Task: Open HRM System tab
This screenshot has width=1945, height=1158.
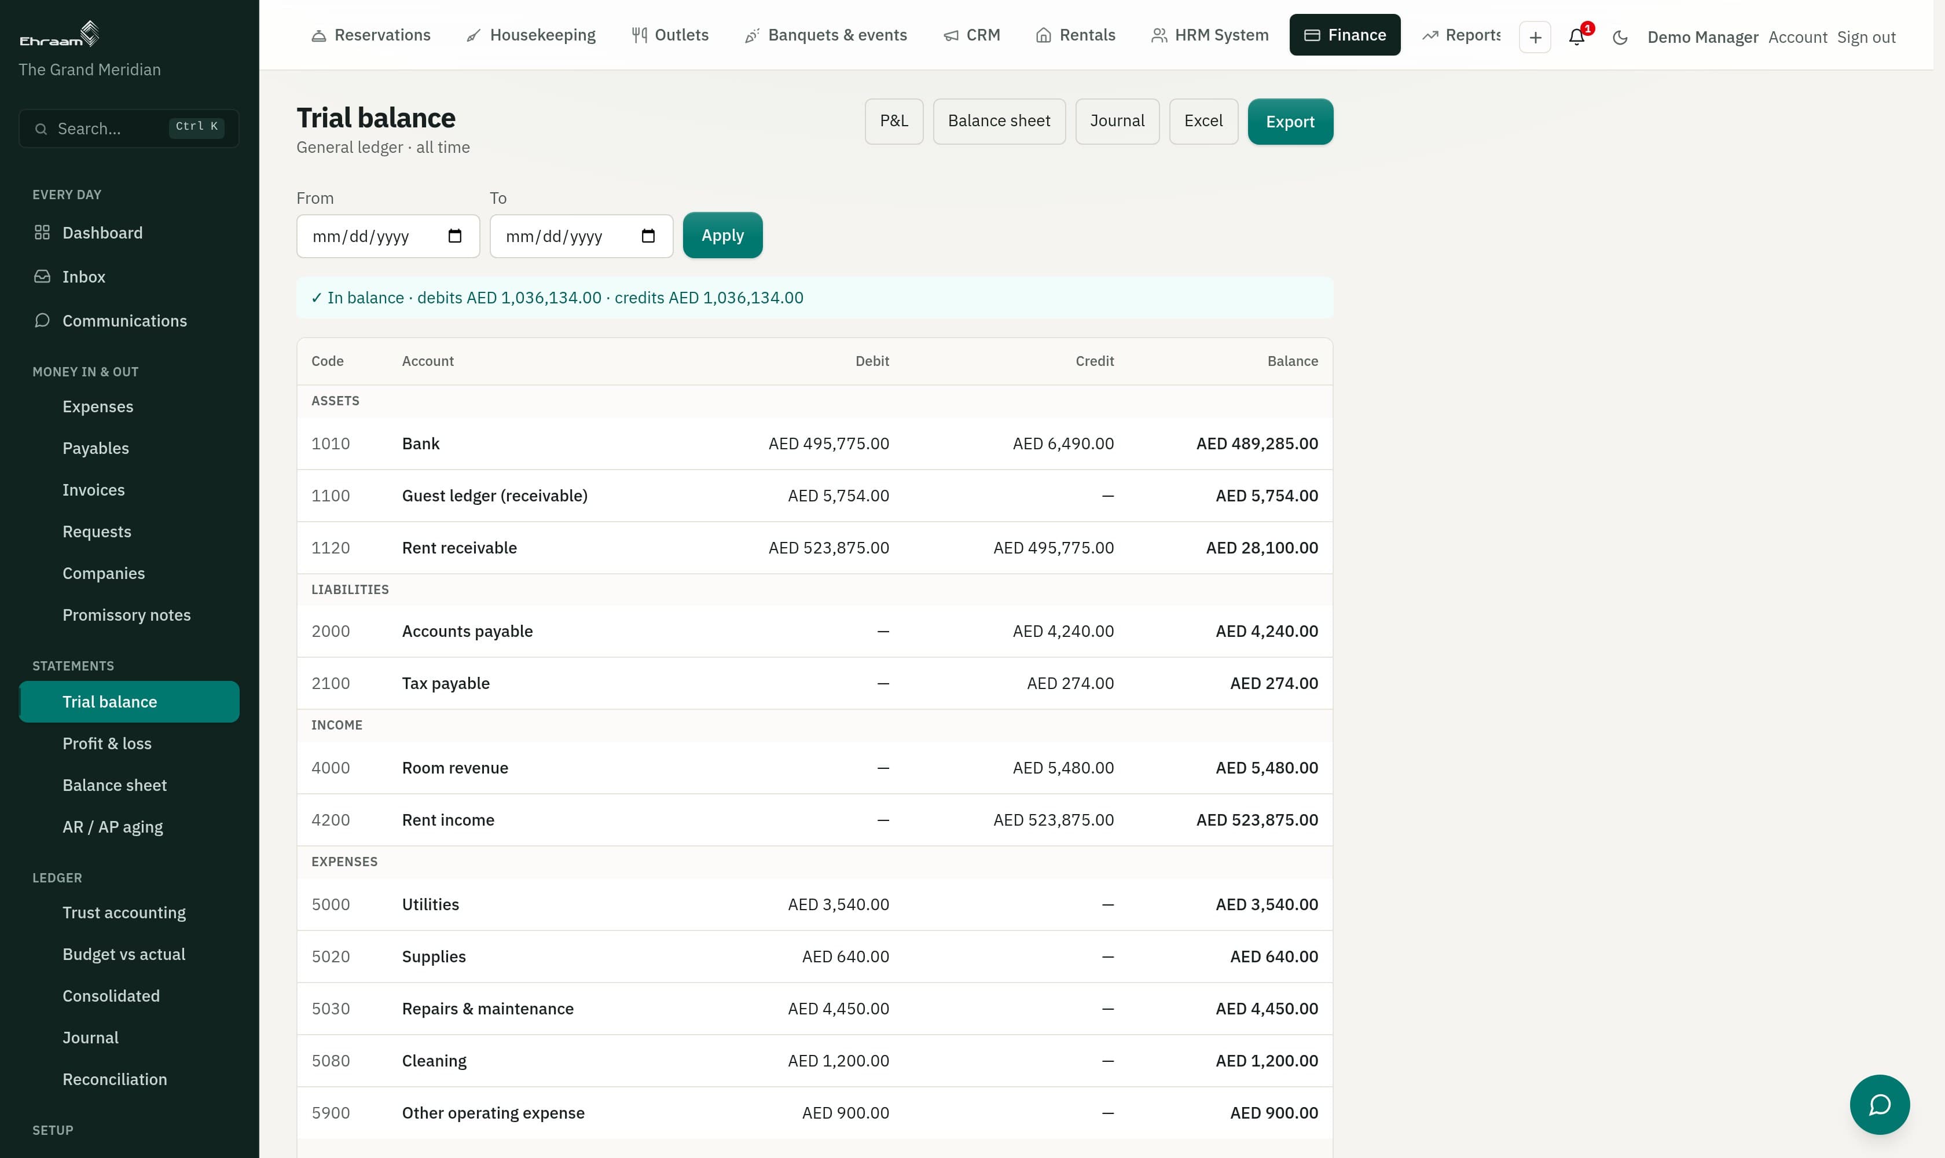Action: pos(1210,35)
